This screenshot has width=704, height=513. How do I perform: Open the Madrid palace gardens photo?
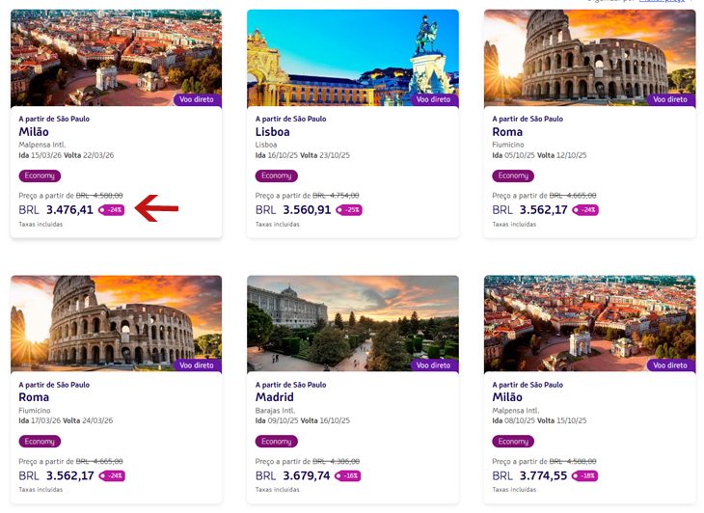point(353,324)
